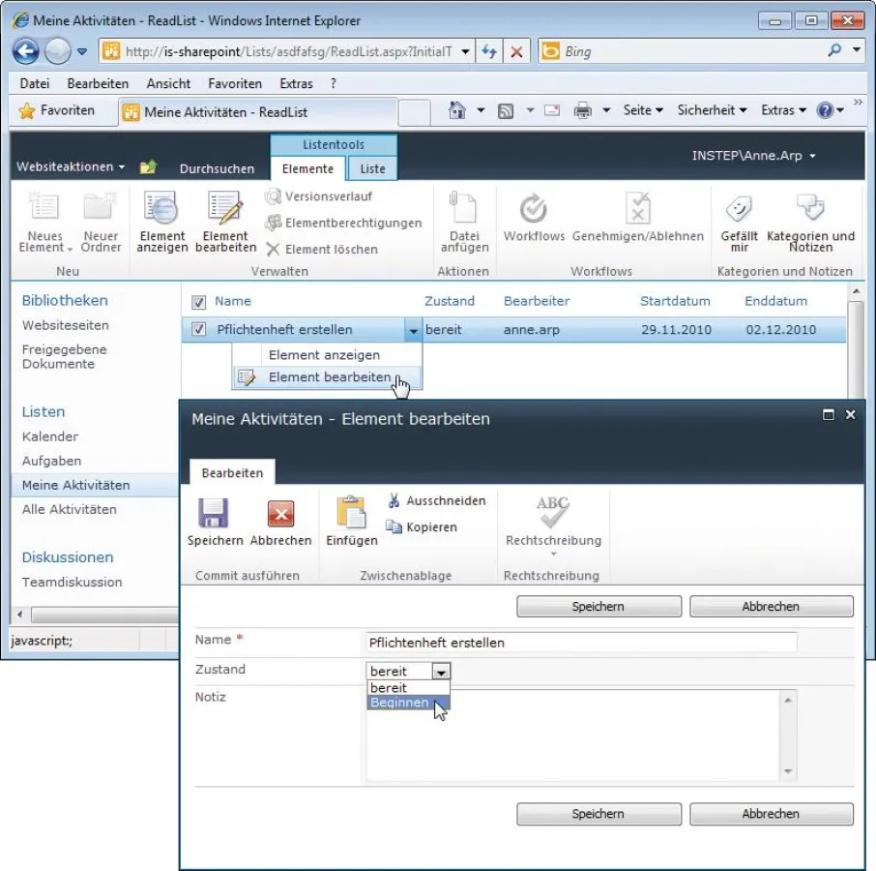
Task: Click the Rechtschreibung ABC icon
Action: [x=552, y=511]
